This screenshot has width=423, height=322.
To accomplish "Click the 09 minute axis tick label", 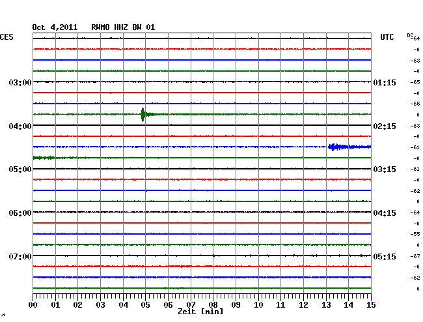I will click(x=236, y=305).
